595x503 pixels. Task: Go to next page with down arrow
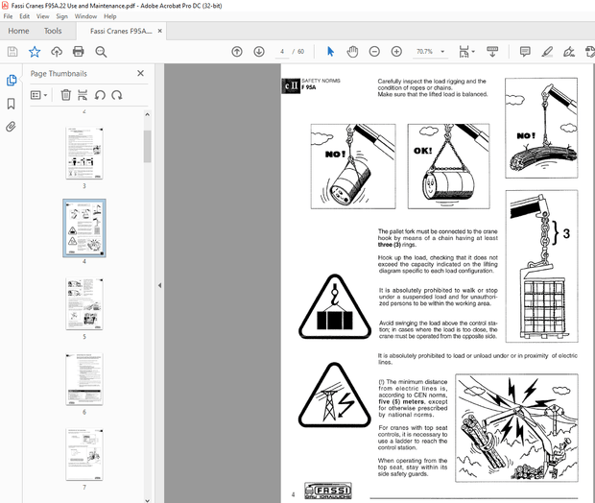(258, 51)
